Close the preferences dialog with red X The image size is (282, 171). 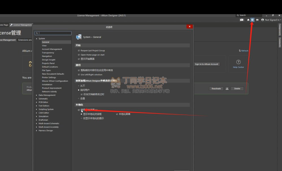coord(189,27)
